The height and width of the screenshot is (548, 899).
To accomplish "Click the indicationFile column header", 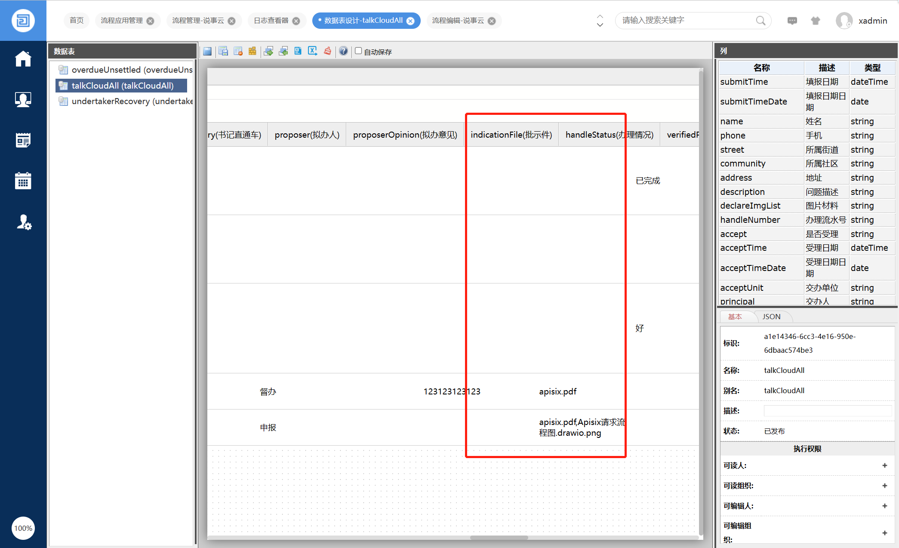I will pos(511,135).
